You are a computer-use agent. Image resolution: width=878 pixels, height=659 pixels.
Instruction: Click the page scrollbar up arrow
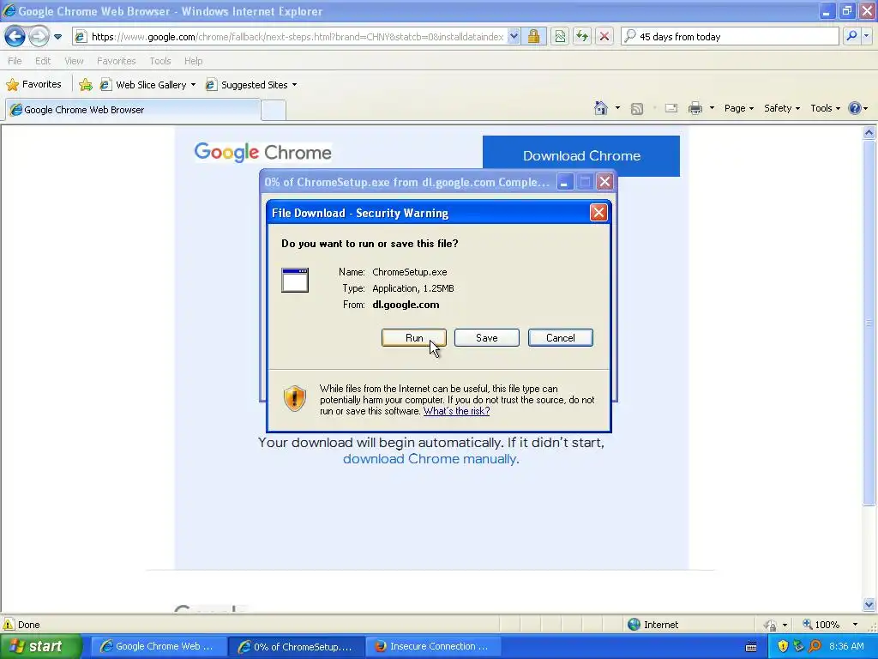[869, 133]
